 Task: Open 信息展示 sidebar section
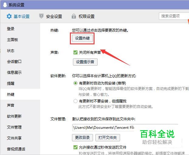(x=14, y=72)
